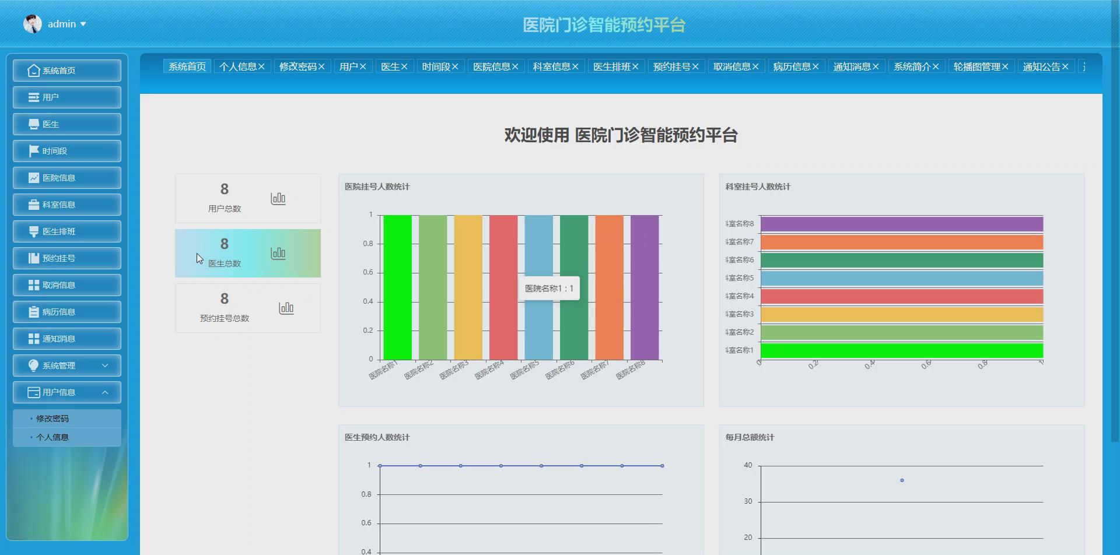The width and height of the screenshot is (1120, 555).
Task: Click the data point in 每月总额统计 chart
Action: 902,480
